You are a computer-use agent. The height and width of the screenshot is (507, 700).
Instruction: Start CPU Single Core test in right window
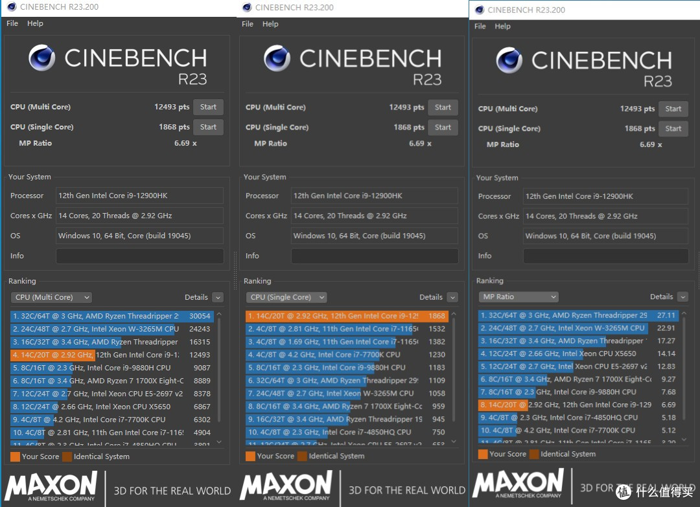[x=673, y=129]
